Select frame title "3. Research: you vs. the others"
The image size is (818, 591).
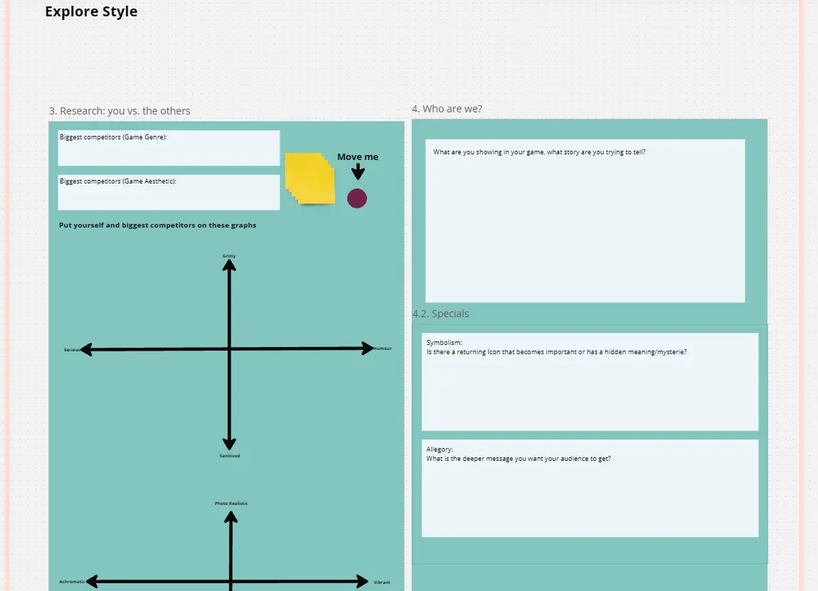click(x=119, y=111)
